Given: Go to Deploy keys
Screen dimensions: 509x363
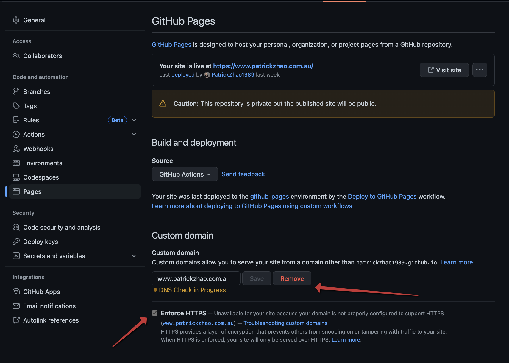Looking at the screenshot, I should pos(75,242).
